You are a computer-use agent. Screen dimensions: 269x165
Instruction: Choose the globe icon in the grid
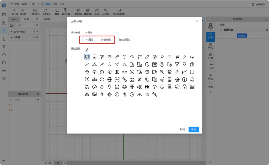point(110,79)
